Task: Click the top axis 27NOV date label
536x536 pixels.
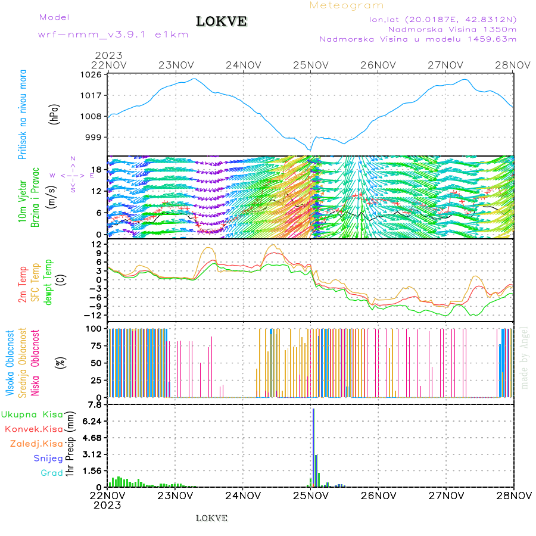Action: [445, 65]
